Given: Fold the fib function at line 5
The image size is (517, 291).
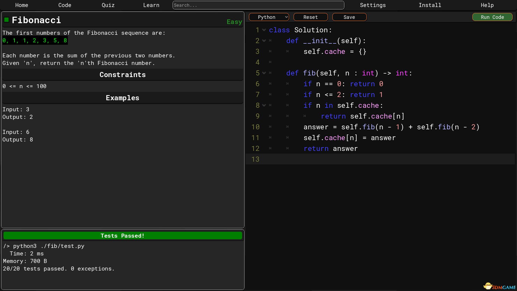Looking at the screenshot, I should coord(264,73).
